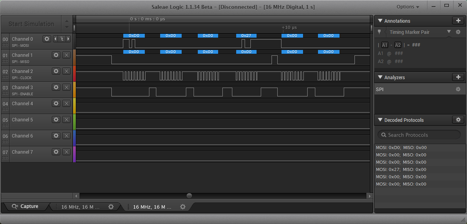467x224 pixels.
Task: Open the Channel 2 trigger button
Action: tap(67, 71)
